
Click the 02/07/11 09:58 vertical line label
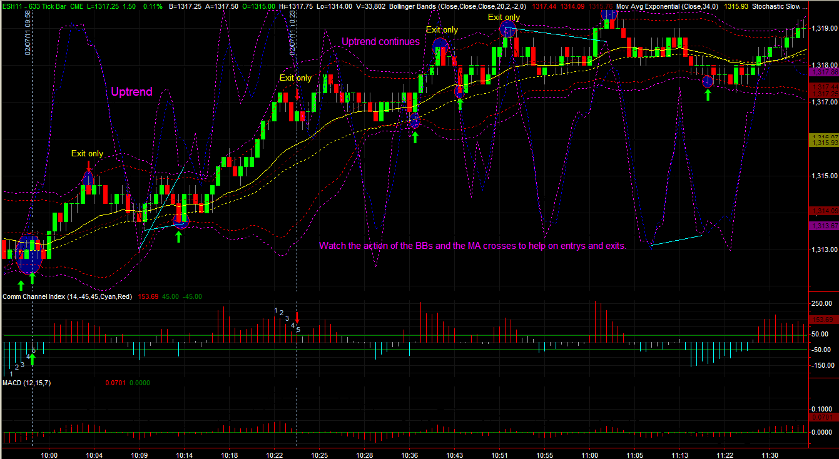click(28, 33)
